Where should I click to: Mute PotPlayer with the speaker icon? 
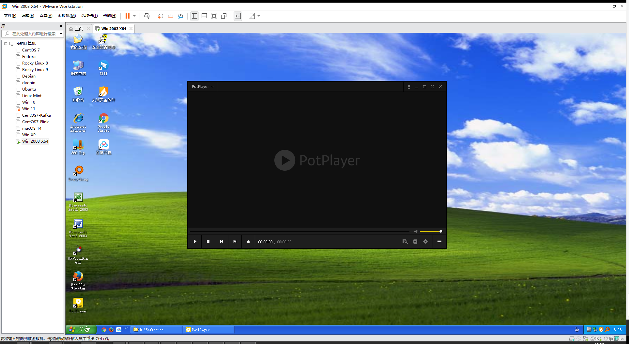pos(416,231)
